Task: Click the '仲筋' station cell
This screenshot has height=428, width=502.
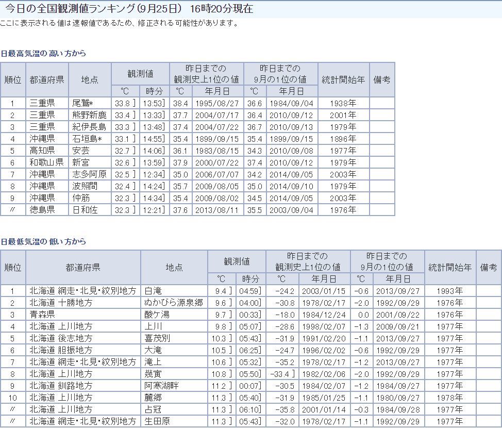Action: (x=90, y=198)
